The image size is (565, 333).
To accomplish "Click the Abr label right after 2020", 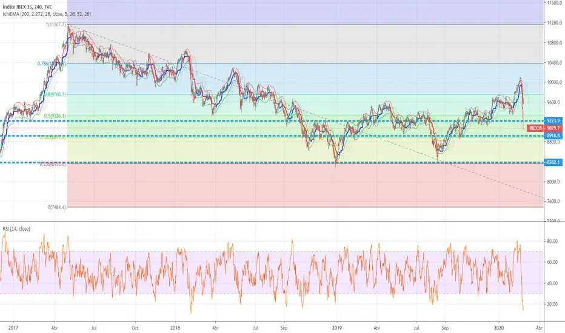I will pyautogui.click(x=539, y=328).
